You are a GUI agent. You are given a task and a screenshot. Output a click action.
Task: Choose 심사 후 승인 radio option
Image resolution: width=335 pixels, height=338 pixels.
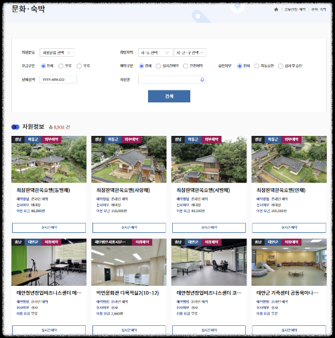coord(281,66)
